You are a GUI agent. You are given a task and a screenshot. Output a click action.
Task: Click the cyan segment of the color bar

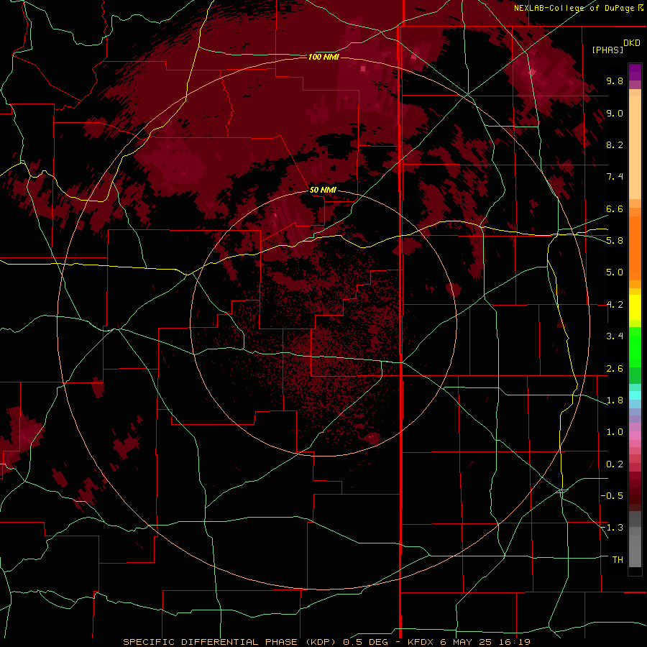(x=635, y=395)
